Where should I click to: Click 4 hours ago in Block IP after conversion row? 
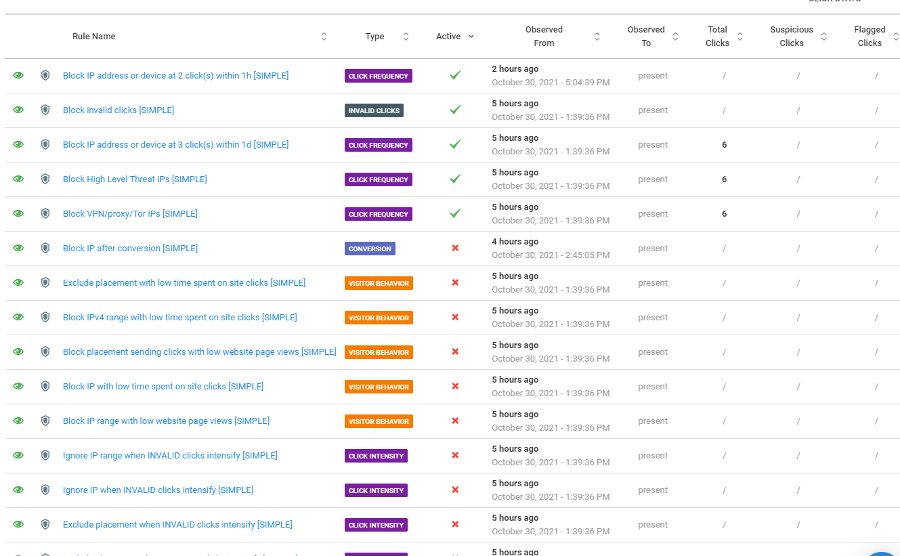tap(515, 242)
